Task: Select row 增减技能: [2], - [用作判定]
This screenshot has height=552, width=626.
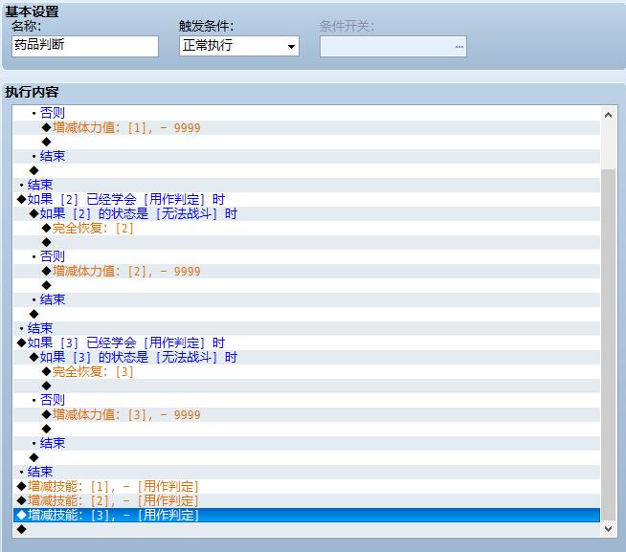Action: 306,501
